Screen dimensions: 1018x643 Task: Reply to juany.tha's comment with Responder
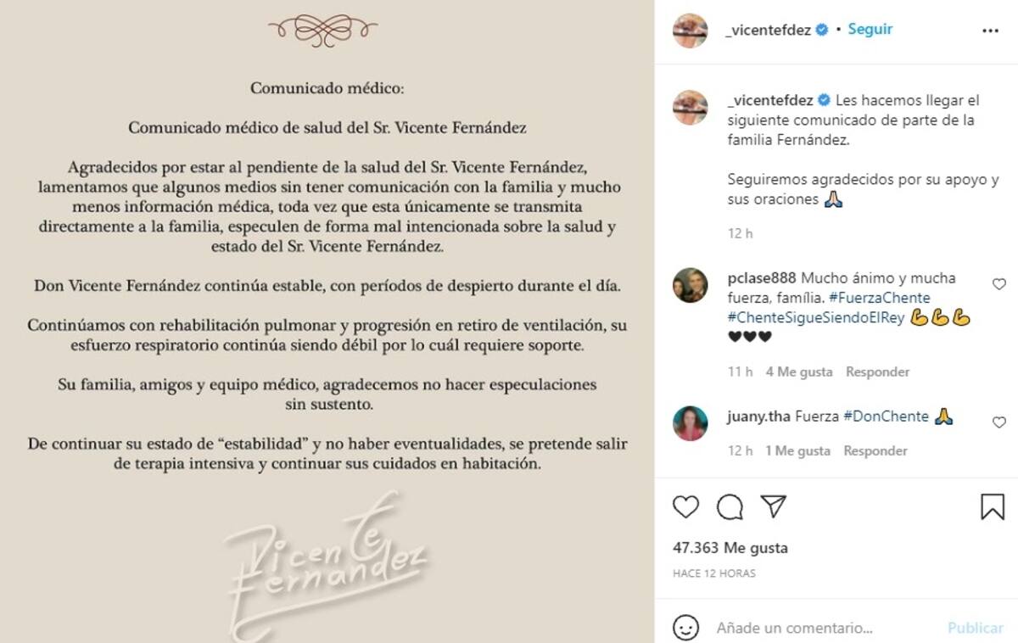click(875, 451)
